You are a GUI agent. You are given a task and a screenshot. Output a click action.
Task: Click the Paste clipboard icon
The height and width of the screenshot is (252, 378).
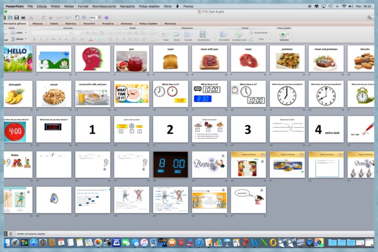44,18
